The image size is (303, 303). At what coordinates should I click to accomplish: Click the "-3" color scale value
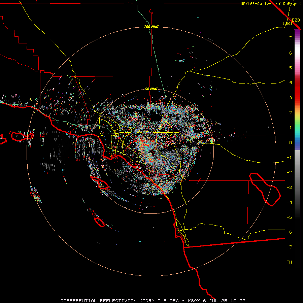click(x=289, y=188)
